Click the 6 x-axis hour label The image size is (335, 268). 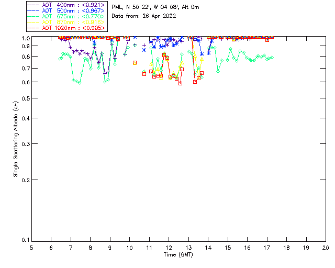pos(51,248)
